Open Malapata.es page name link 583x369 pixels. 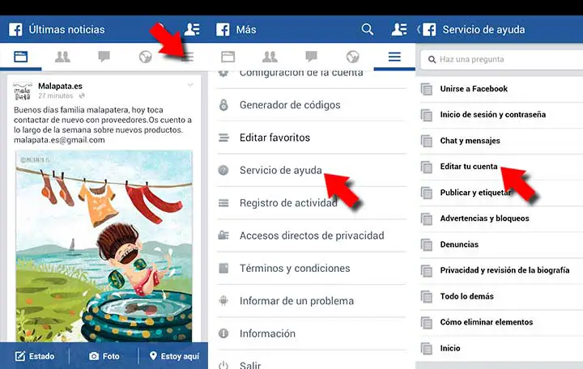coord(60,86)
